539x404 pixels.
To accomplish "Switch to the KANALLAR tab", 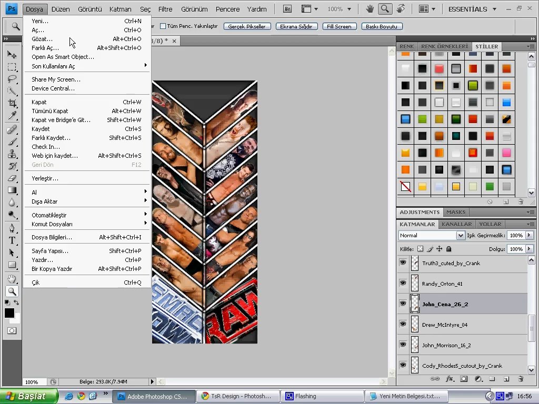I will (x=456, y=224).
